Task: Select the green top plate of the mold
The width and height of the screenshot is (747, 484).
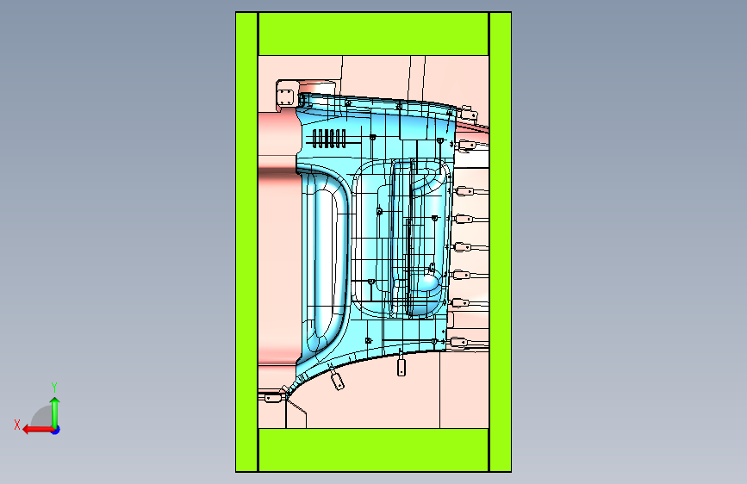Action: 374,34
